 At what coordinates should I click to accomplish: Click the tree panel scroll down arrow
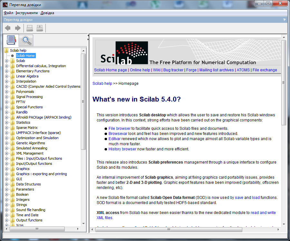[83, 224]
